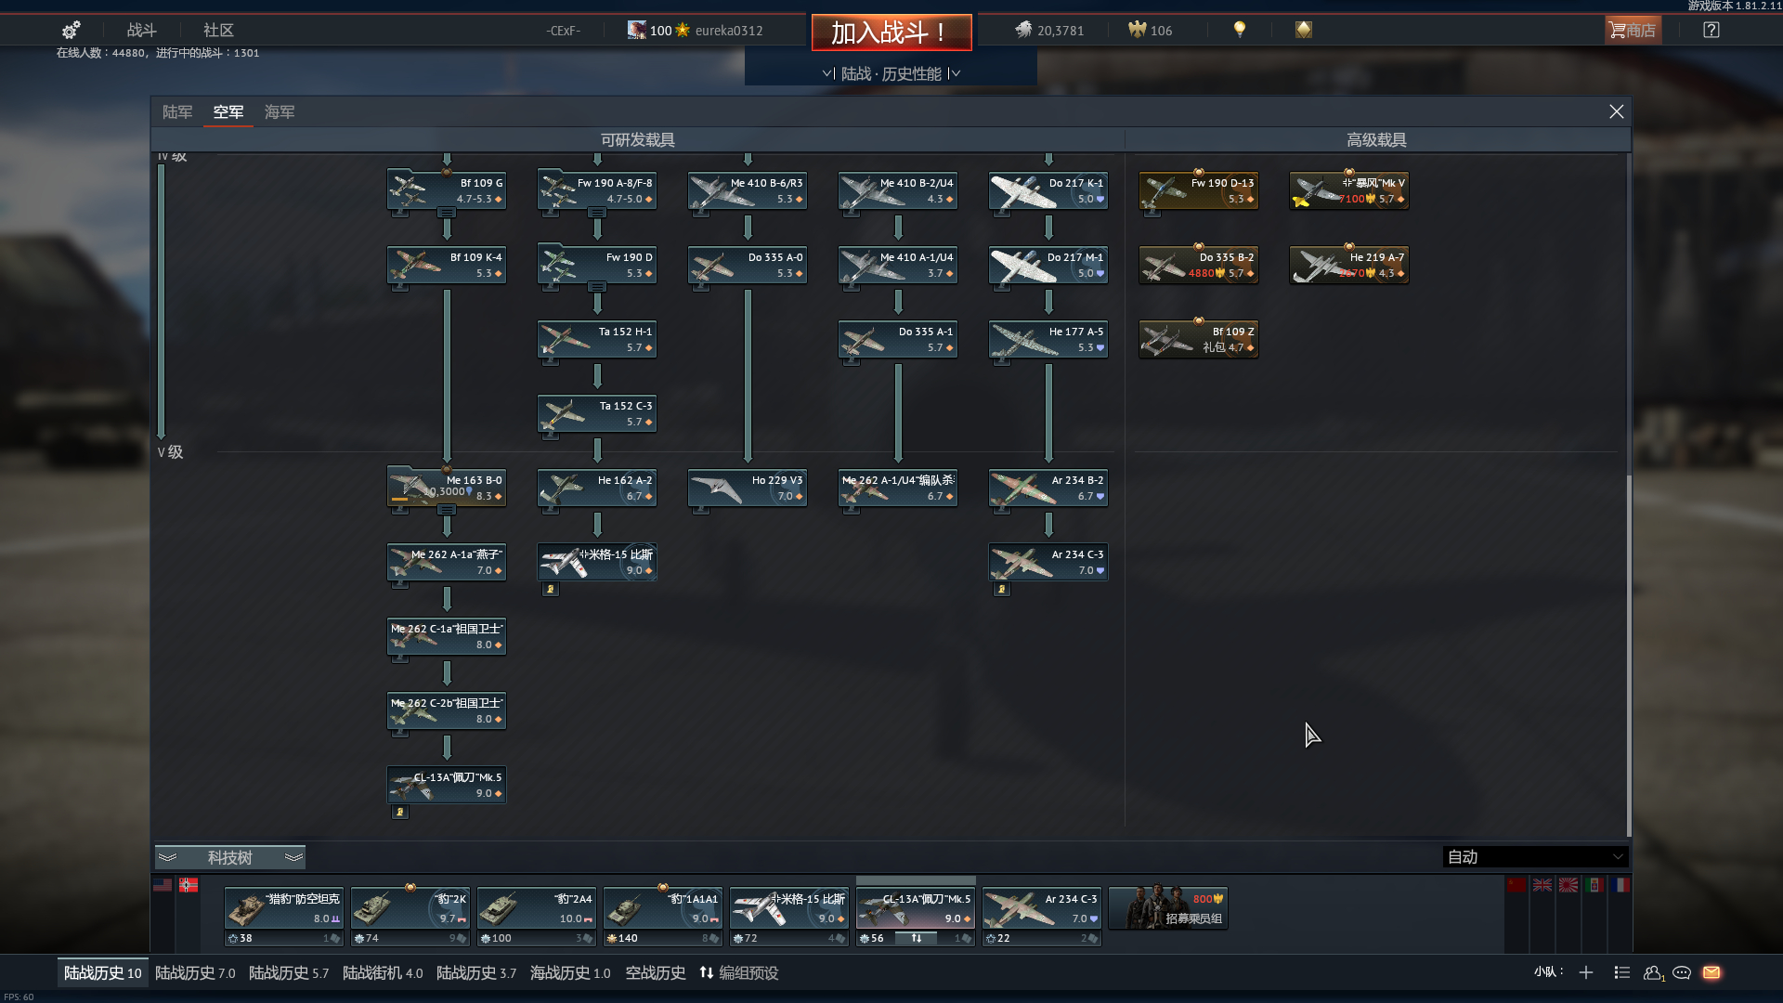The image size is (1783, 1003).
Task: Select preset 陆战历史 5.7
Action: (289, 972)
